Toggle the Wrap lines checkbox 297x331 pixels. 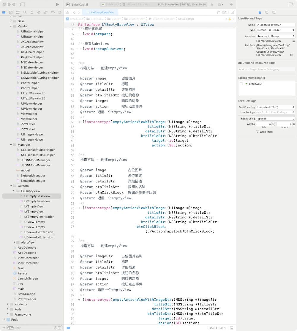[x=257, y=132]
